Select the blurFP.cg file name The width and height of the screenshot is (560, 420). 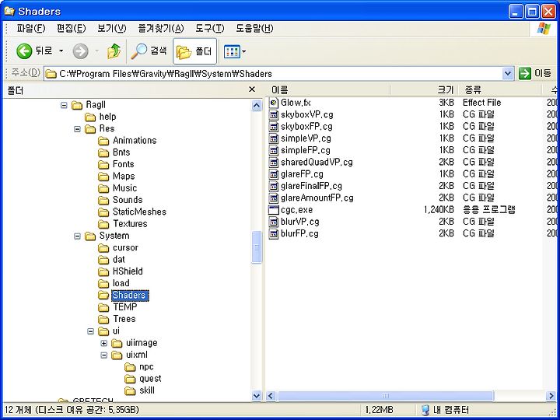click(x=299, y=233)
